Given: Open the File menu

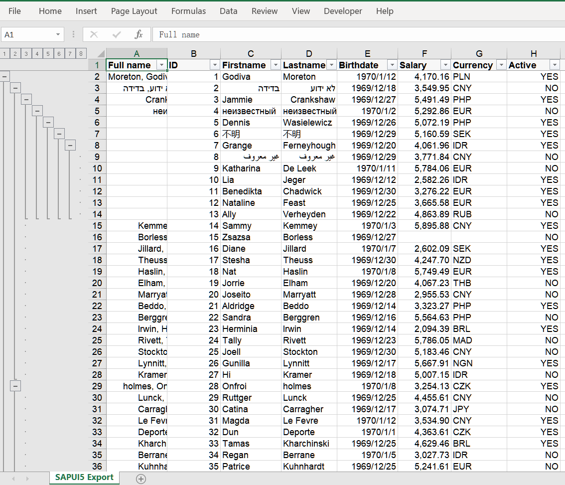Looking at the screenshot, I should click(x=14, y=11).
